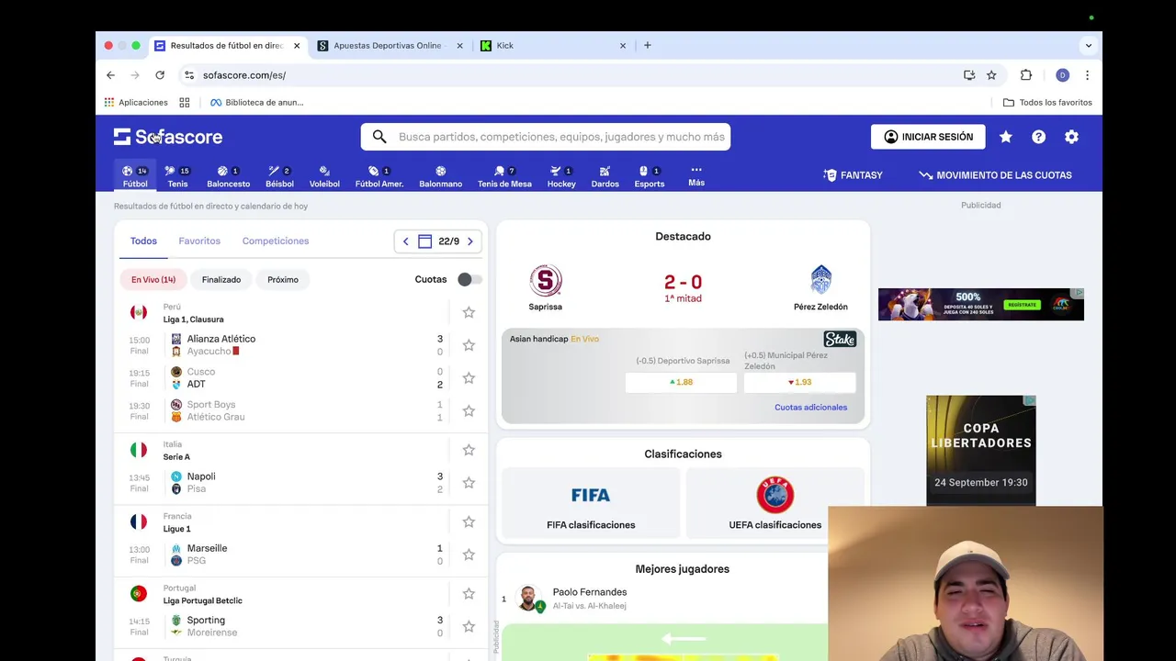Open the Voleibol sport tab

click(x=324, y=176)
